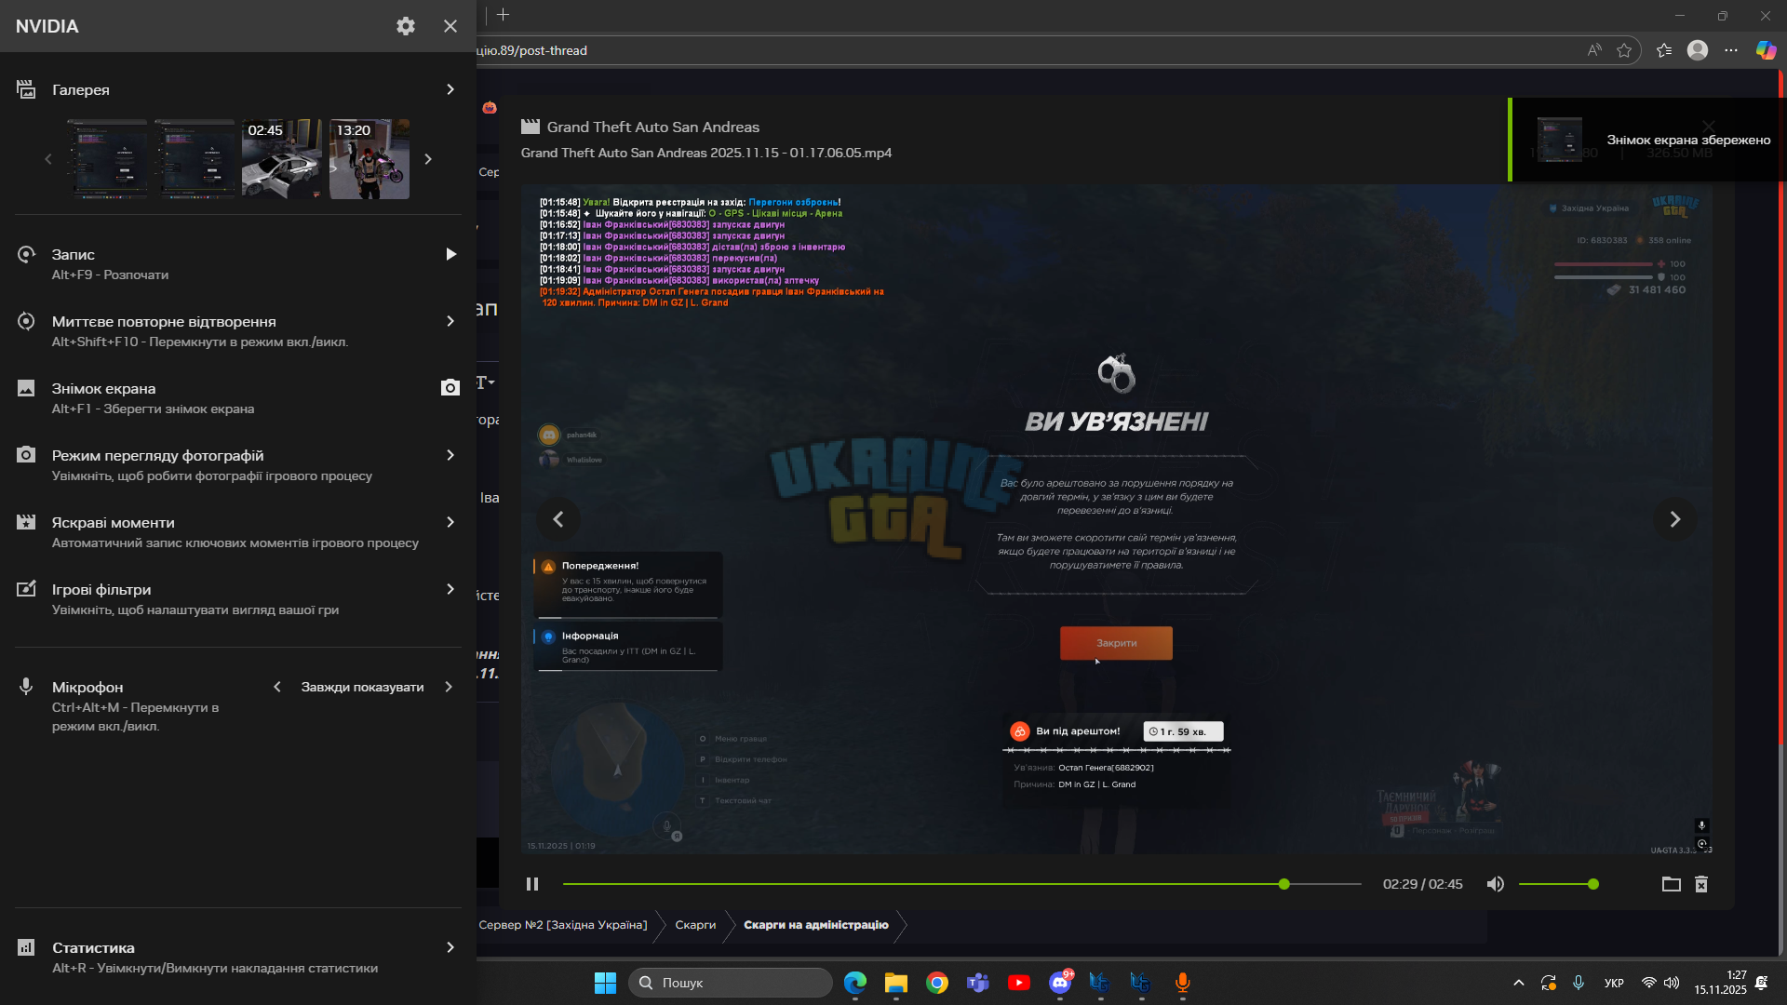Open the Галерея gallery icon

26,89
